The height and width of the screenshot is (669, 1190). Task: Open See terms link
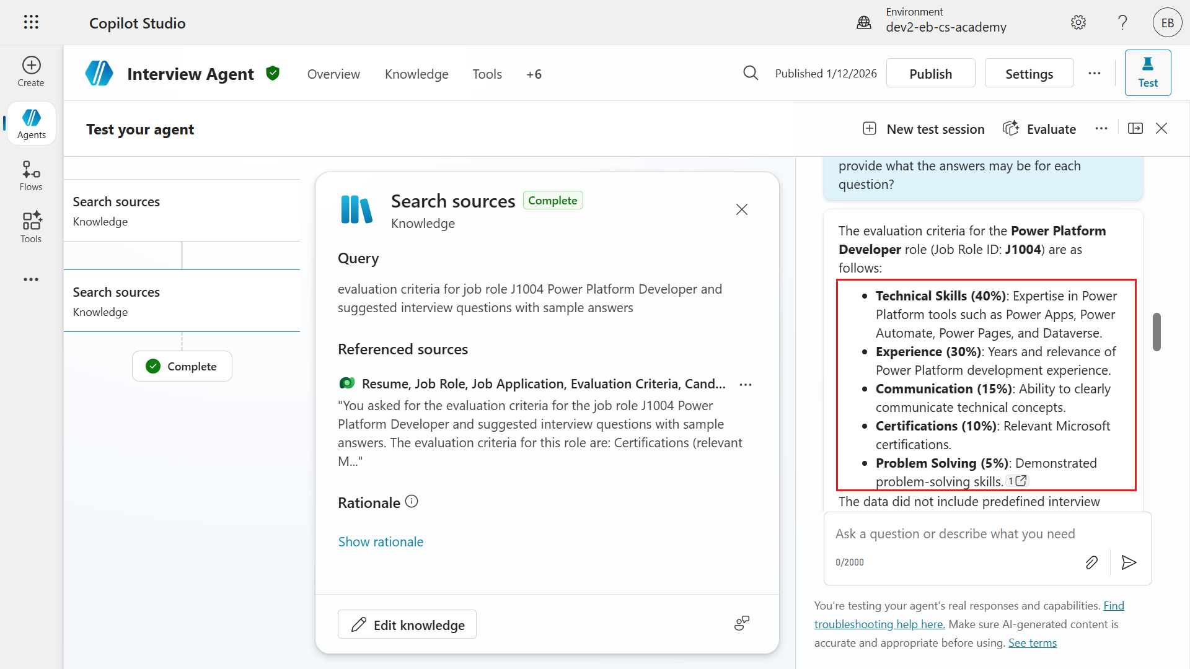tap(1033, 642)
